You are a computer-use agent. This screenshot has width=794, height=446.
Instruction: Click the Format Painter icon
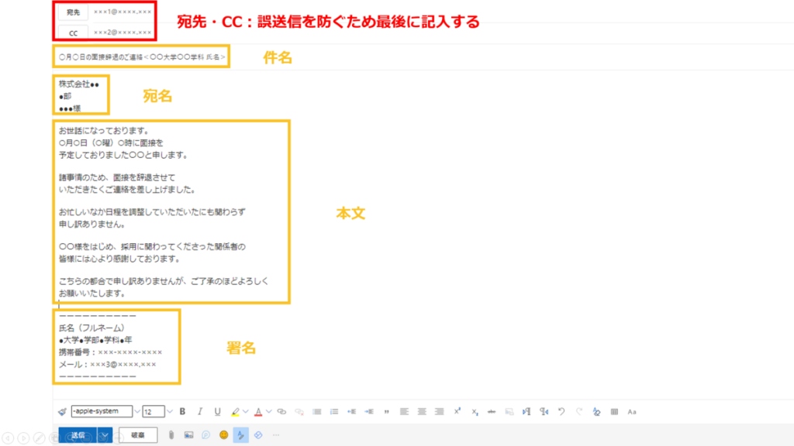click(62, 412)
